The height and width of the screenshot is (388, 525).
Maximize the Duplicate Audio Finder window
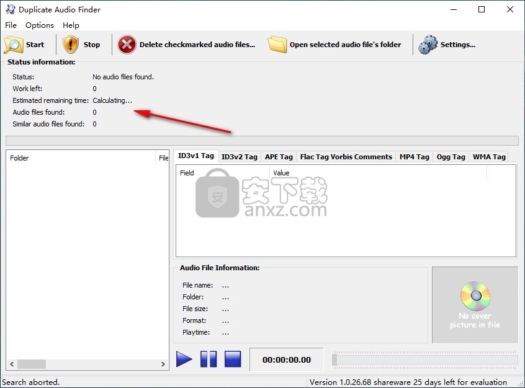482,9
